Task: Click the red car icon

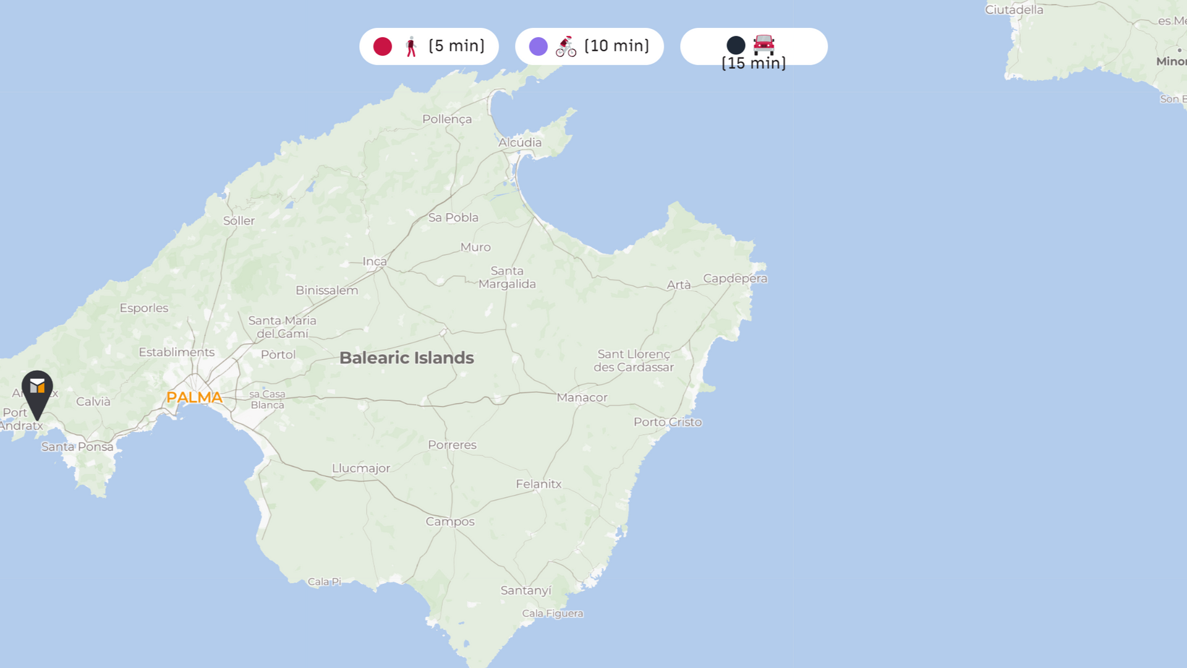Action: 764,44
